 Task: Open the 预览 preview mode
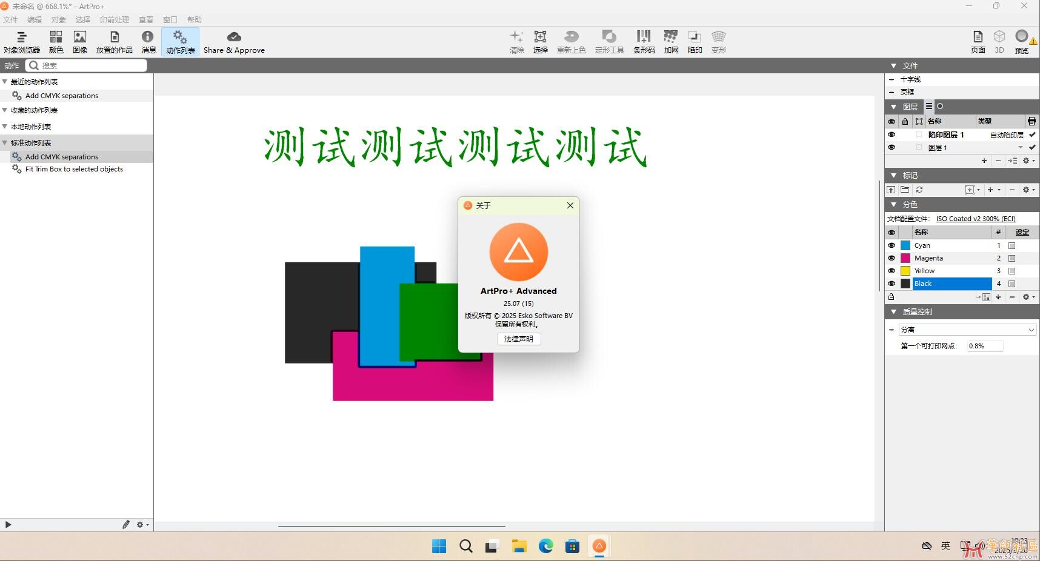tap(1022, 42)
